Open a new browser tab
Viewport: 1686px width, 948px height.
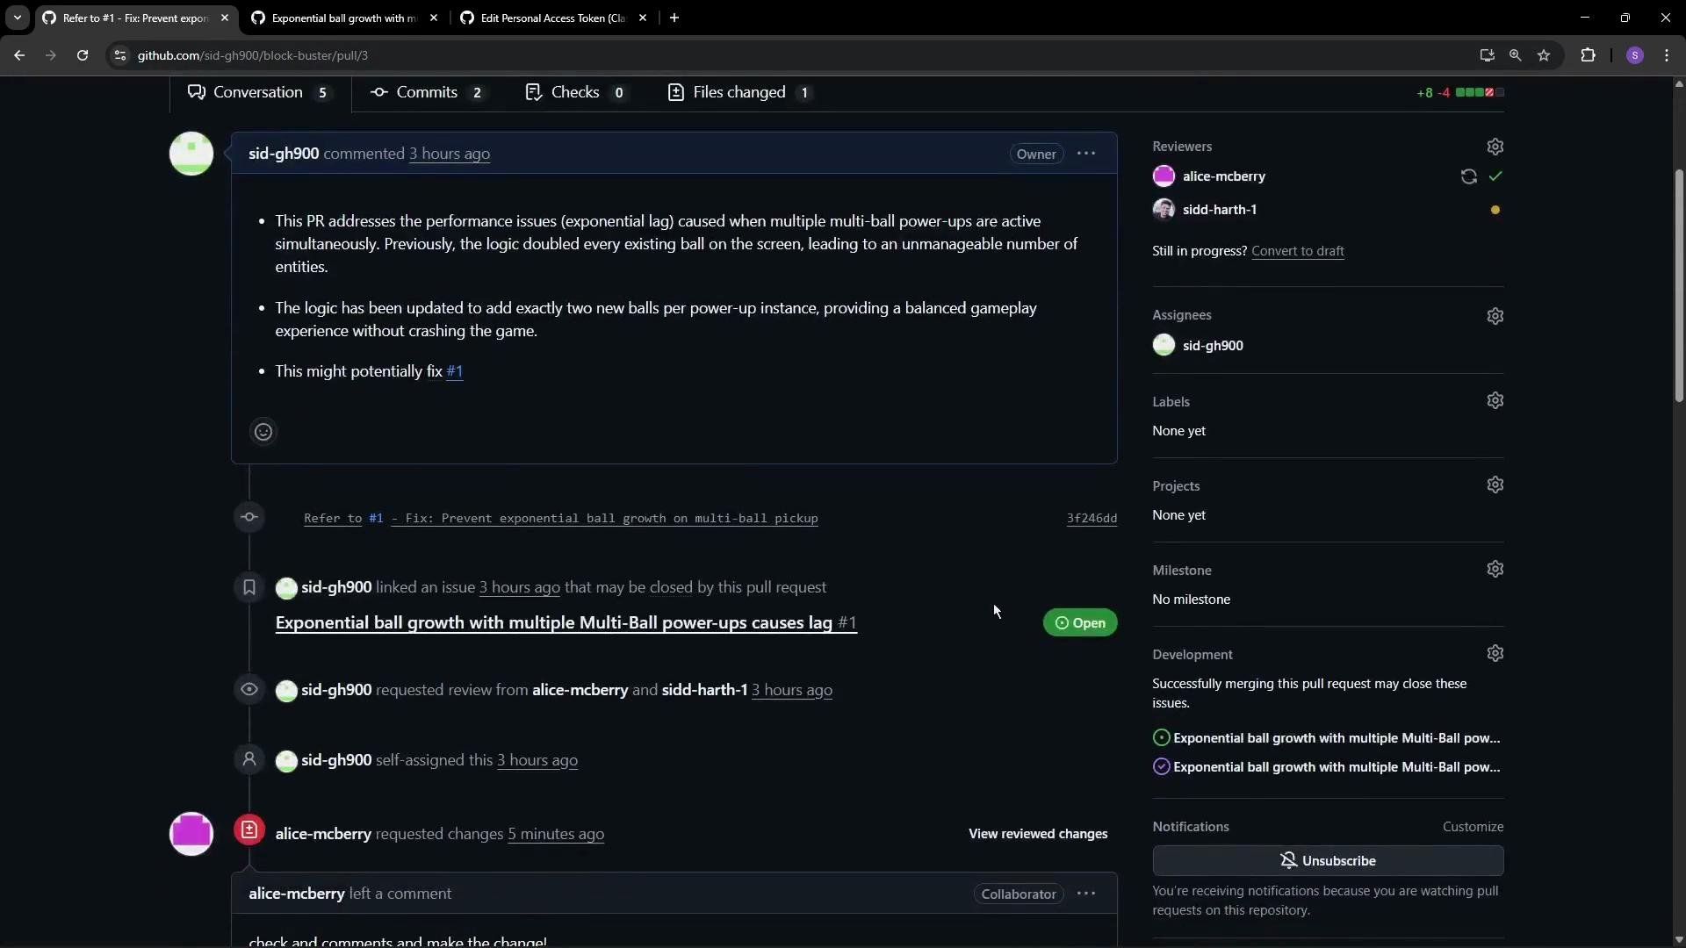(x=674, y=18)
